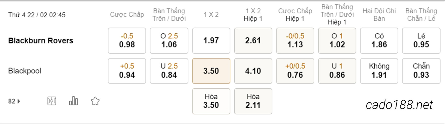Pick Over 2.5 goals at 1.06

tap(169, 41)
